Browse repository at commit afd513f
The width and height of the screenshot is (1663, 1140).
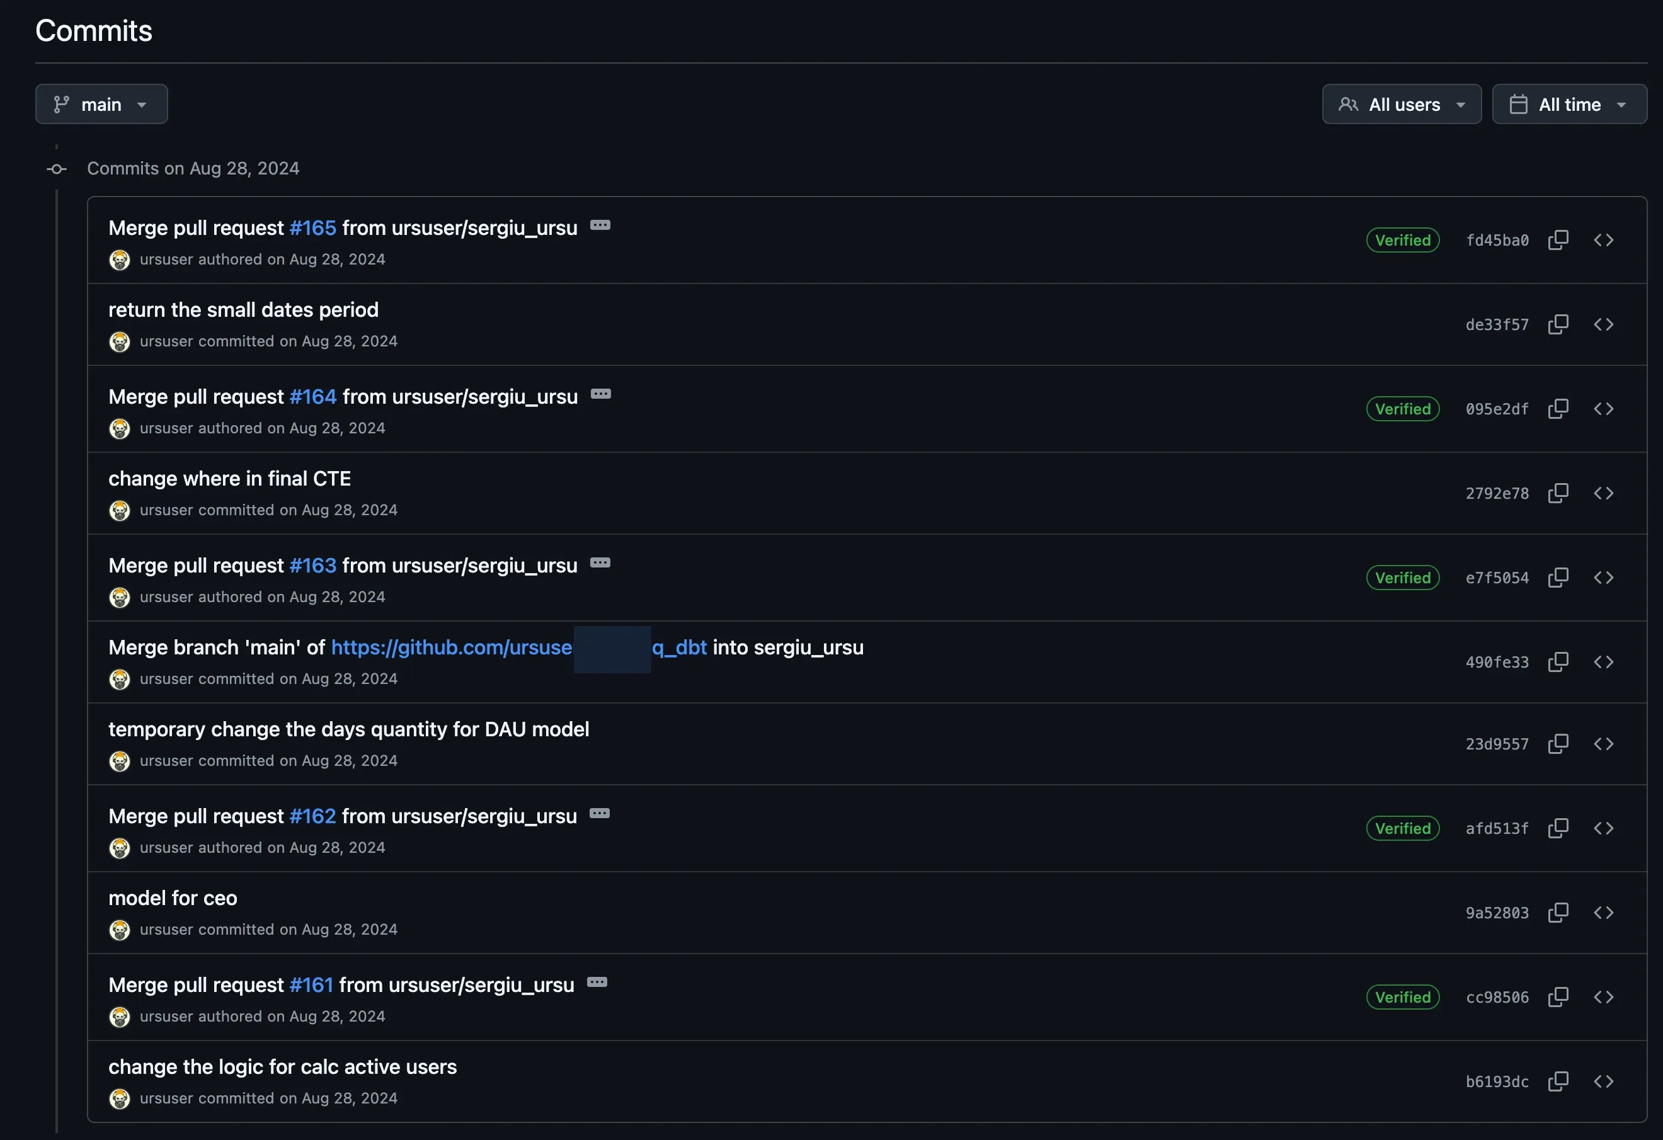tap(1603, 828)
